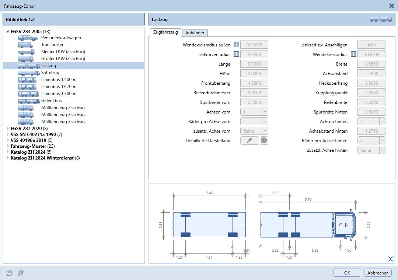Click the Länge input field
Screen dimensions: 398x280
tap(254, 64)
